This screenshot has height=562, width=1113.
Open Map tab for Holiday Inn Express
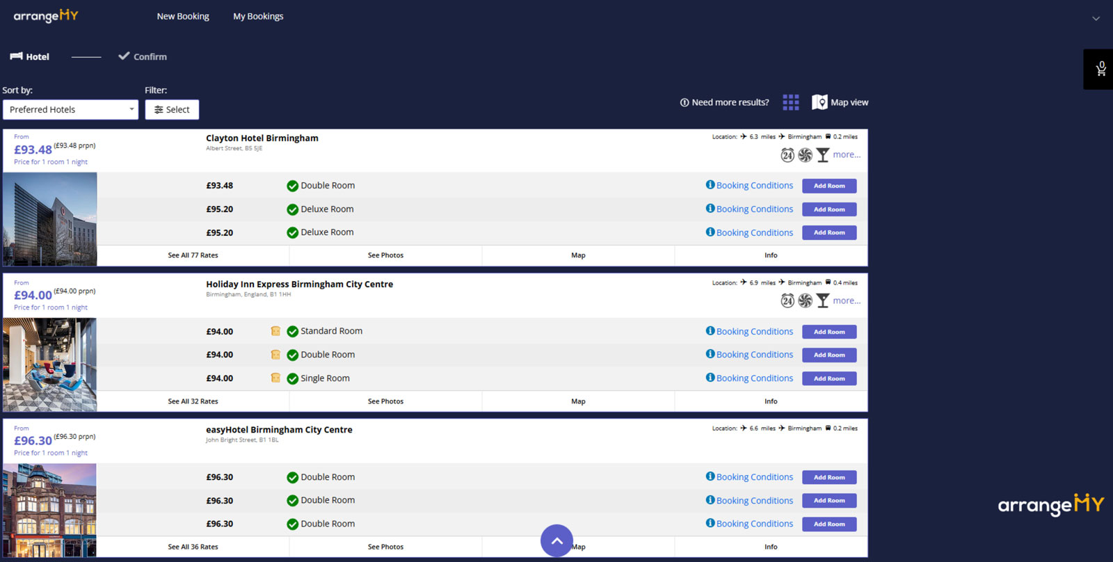[578, 401]
